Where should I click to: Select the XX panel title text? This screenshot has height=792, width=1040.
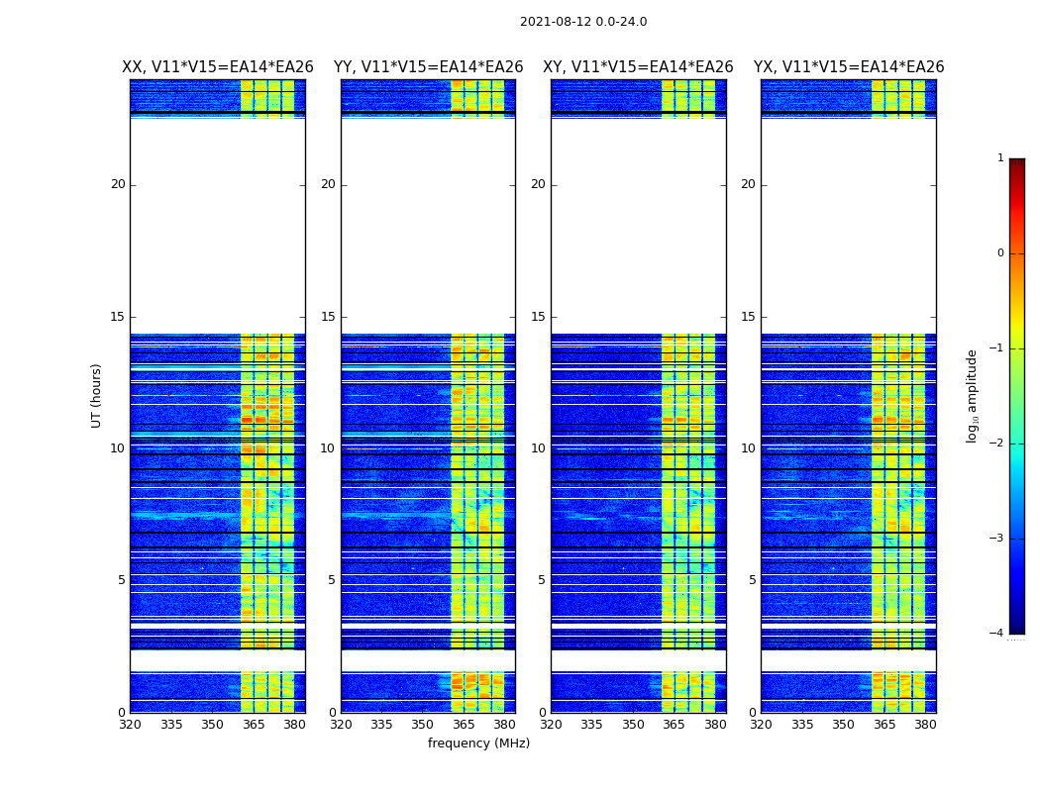pos(217,67)
